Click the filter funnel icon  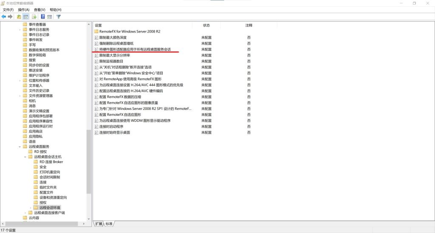click(x=59, y=17)
